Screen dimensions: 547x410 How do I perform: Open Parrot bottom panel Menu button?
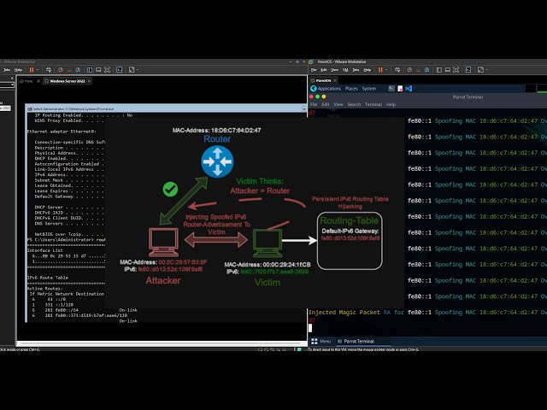point(321,342)
